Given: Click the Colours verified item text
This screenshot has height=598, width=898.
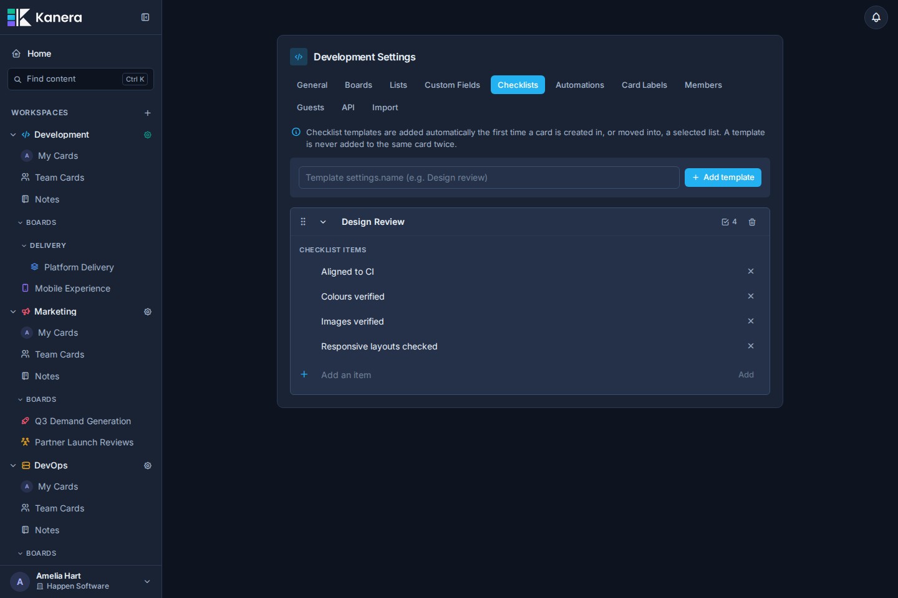Looking at the screenshot, I should click(353, 297).
